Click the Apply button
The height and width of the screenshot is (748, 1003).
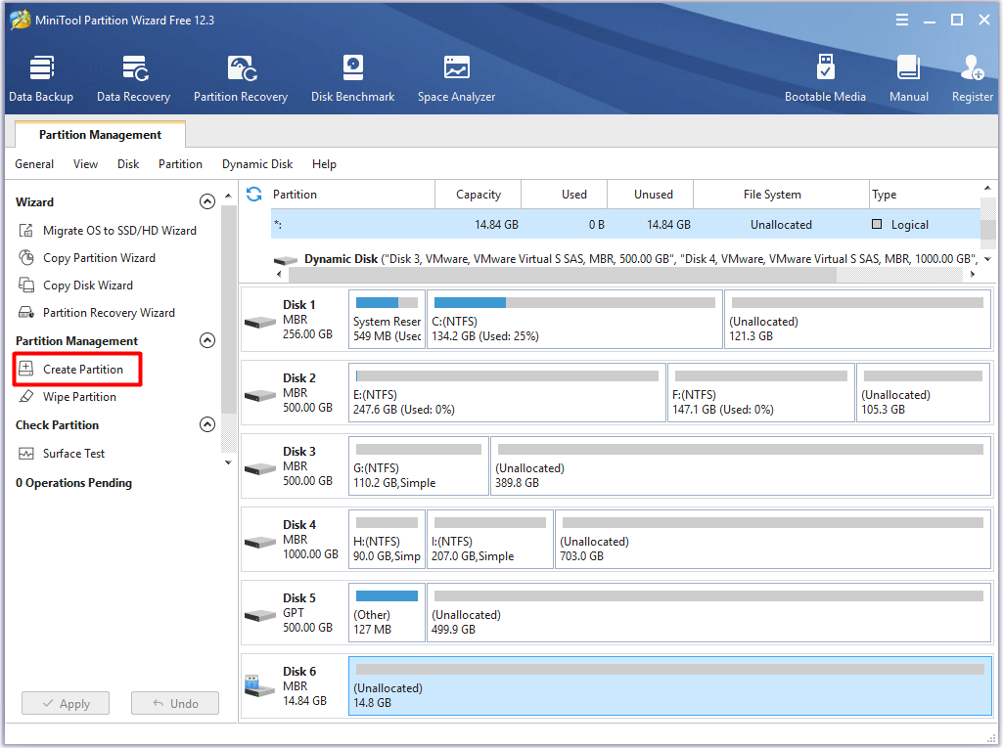coord(66,703)
